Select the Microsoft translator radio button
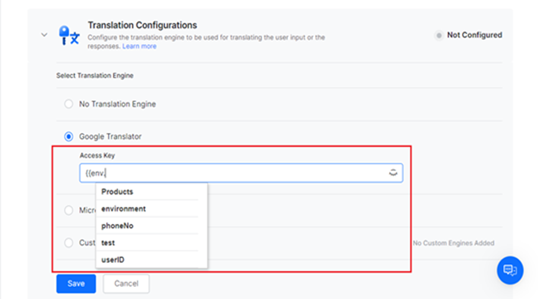The height and width of the screenshot is (299, 538). (x=69, y=210)
